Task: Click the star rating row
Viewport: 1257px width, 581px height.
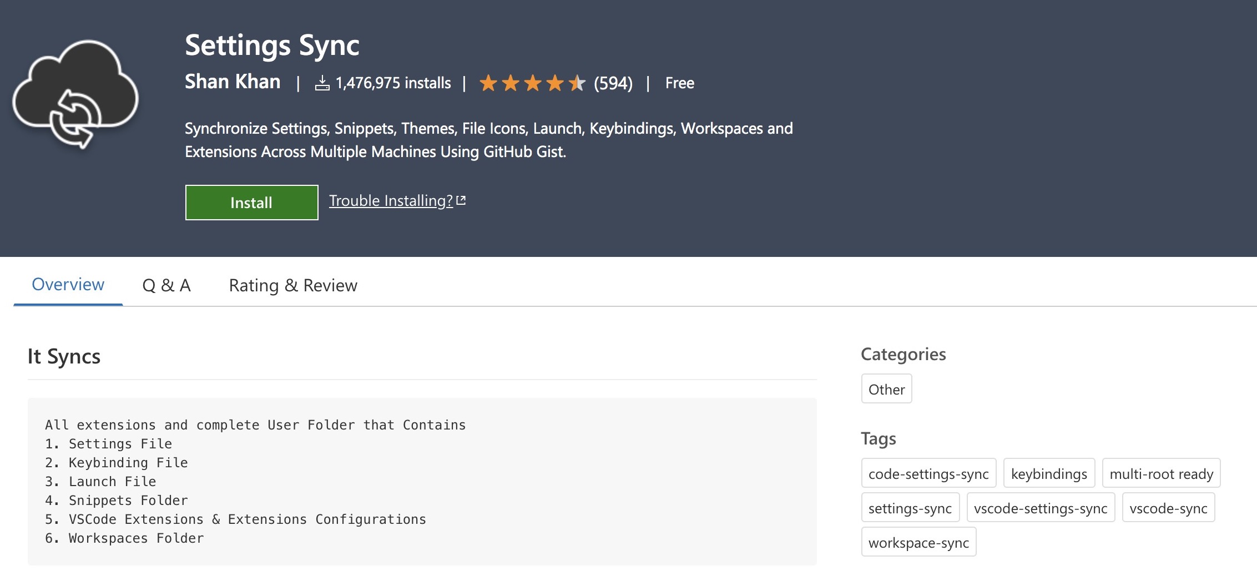Action: 532,83
